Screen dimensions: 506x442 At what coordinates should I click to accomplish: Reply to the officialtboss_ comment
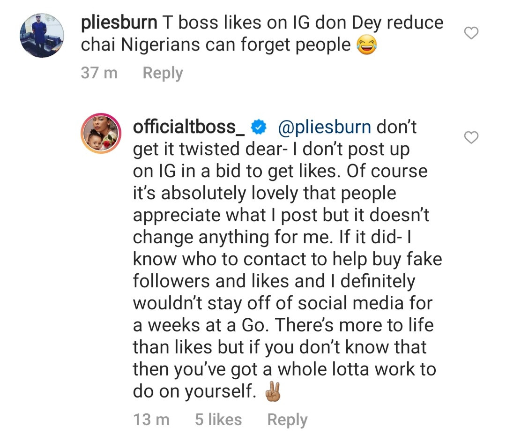tap(287, 420)
